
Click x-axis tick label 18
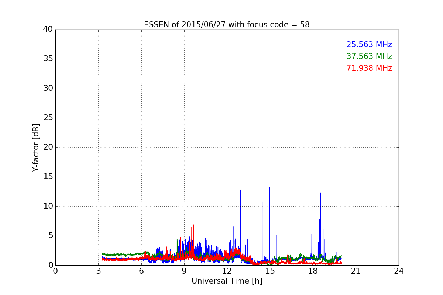click(313, 271)
